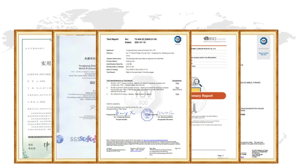The height and width of the screenshot is (167, 298).
Task: Click the 'Hardline Laboratory' line
Action: point(113,104)
